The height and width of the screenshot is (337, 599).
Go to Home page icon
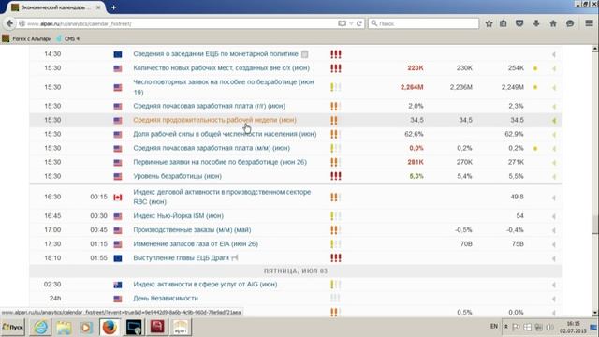553,23
